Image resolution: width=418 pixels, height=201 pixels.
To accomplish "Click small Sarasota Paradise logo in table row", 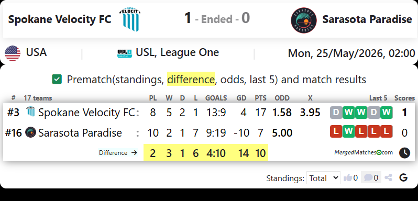I will pyautogui.click(x=30, y=132).
